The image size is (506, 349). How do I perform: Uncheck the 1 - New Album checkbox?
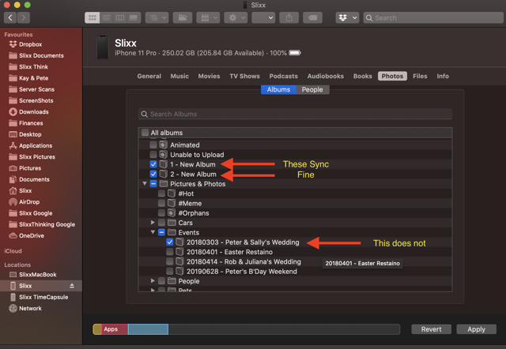153,164
